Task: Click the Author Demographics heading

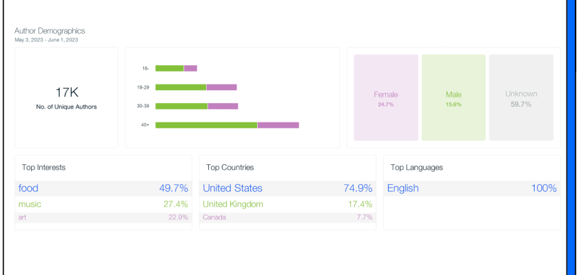Action: [x=50, y=31]
